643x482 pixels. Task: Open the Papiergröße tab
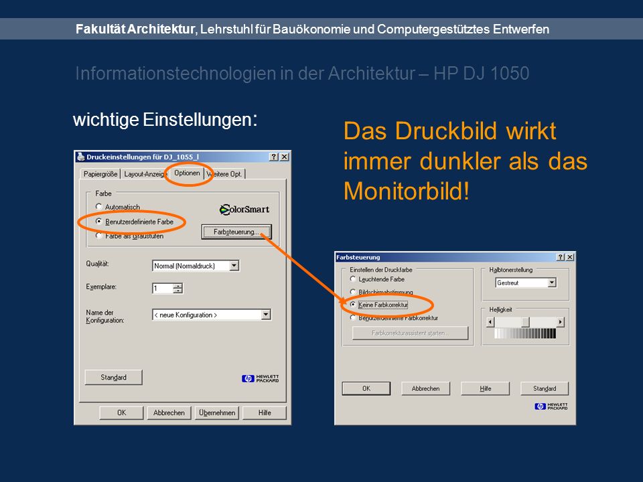(x=100, y=174)
